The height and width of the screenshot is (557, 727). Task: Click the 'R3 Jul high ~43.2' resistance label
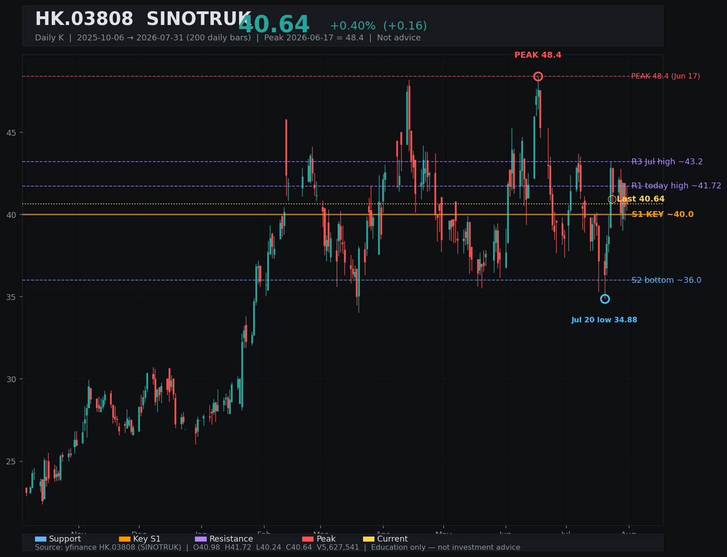click(667, 162)
